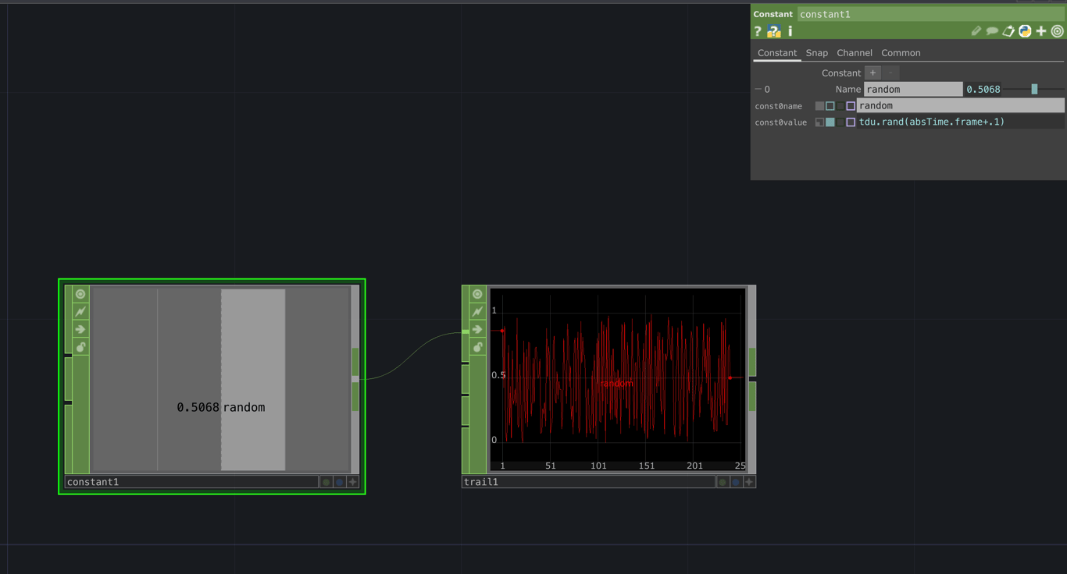Click the value slider next to 0.5068
The width and height of the screenshot is (1067, 574).
(1035, 89)
